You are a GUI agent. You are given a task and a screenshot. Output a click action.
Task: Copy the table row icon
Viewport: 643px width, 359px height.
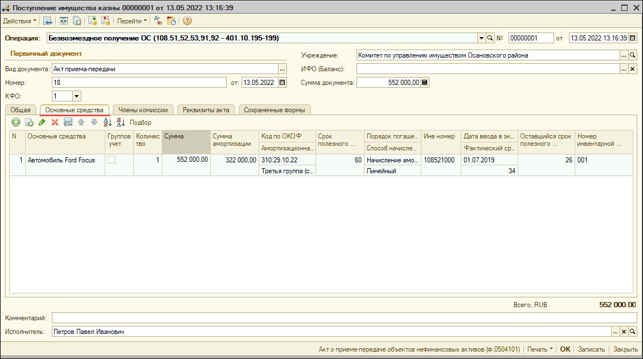(29, 123)
